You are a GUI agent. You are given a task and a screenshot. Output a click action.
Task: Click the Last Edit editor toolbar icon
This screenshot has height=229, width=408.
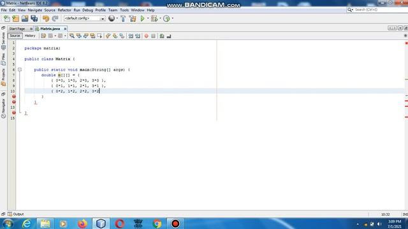(x=43, y=36)
